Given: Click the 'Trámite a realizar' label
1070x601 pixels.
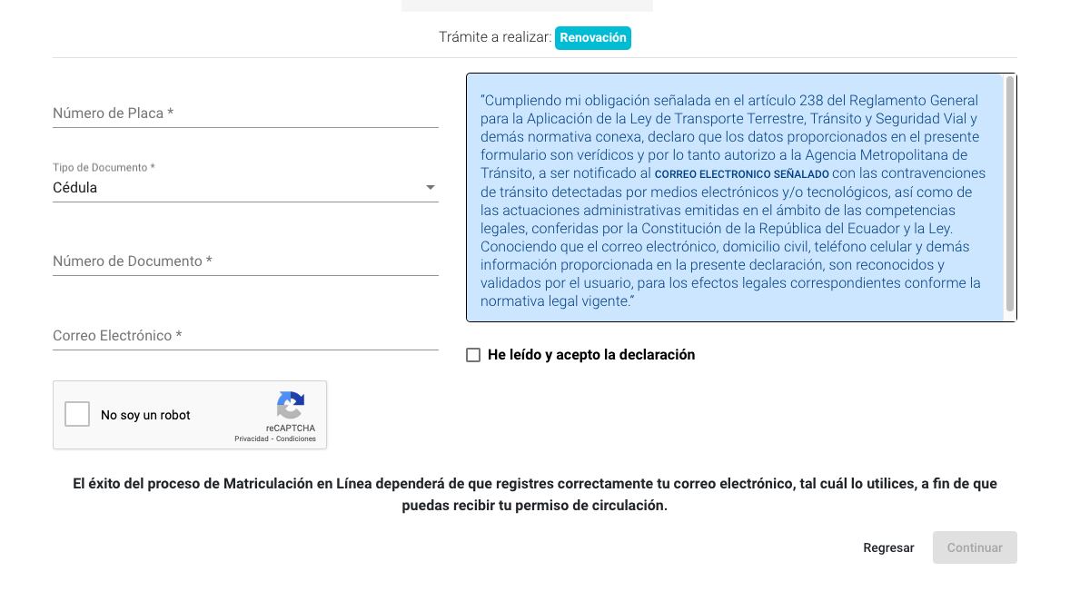Looking at the screenshot, I should point(495,37).
